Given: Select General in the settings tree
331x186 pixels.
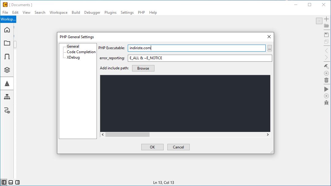Looking at the screenshot, I should 73,46.
